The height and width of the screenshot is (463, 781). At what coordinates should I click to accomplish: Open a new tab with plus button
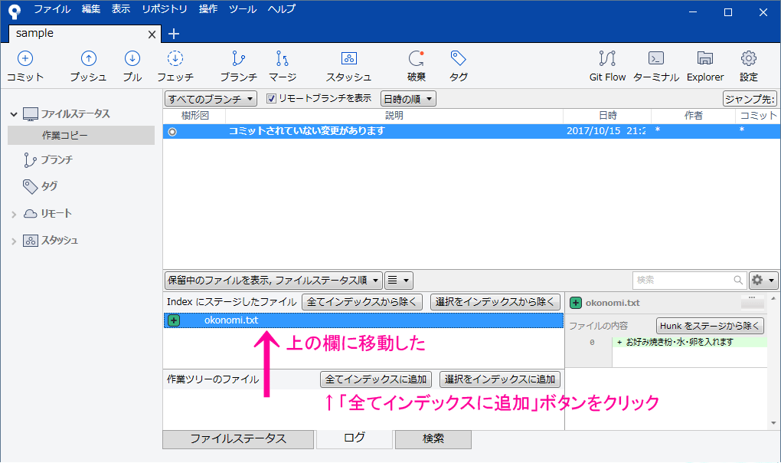pyautogui.click(x=173, y=34)
